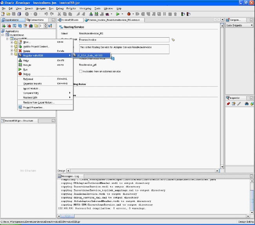Minimize the Structure panel
Image resolution: width=255 pixels, height=225 pixels.
53,121
